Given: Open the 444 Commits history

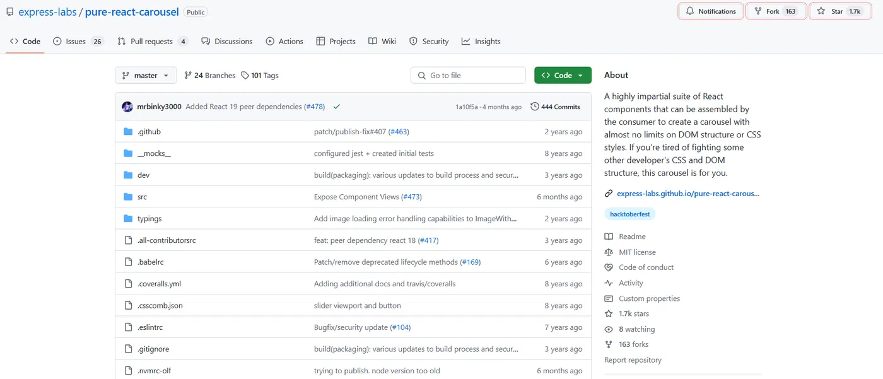Looking at the screenshot, I should [556, 107].
